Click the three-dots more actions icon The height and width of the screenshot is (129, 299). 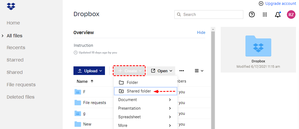pyautogui.click(x=182, y=71)
